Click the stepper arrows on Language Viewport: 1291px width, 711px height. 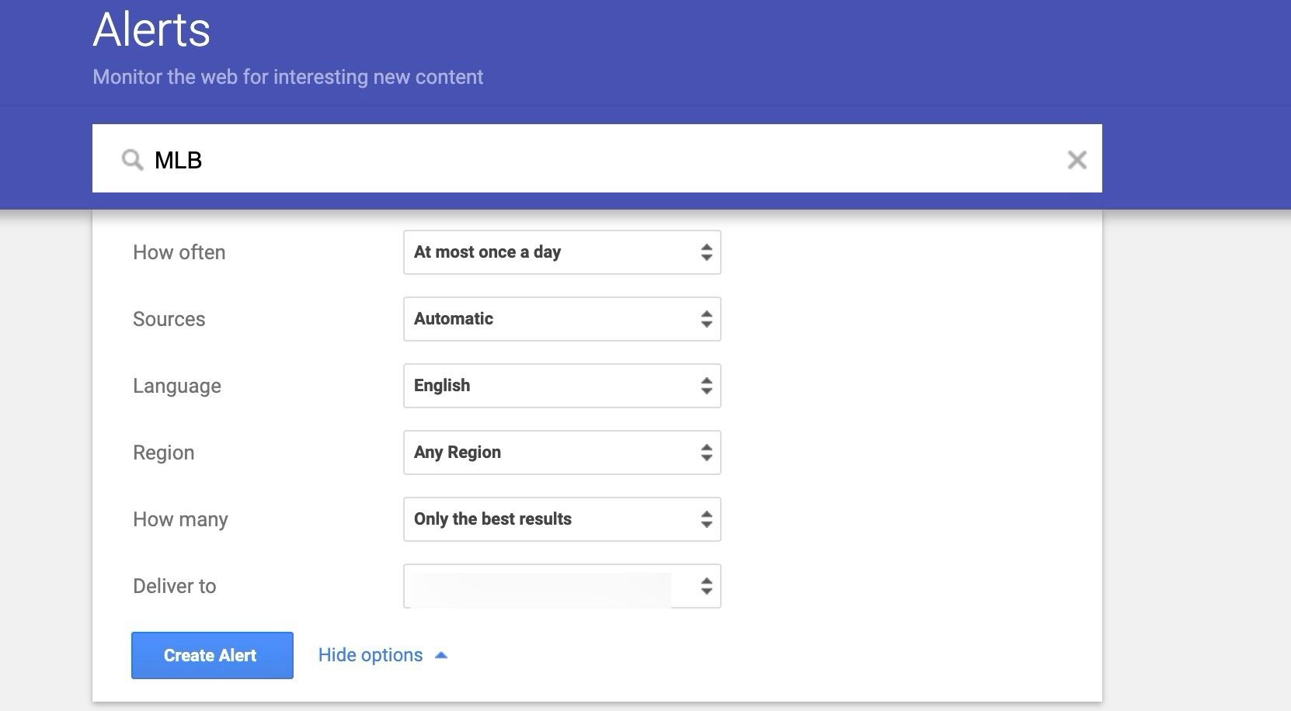click(707, 386)
